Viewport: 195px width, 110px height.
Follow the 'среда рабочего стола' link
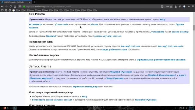pos(114,50)
